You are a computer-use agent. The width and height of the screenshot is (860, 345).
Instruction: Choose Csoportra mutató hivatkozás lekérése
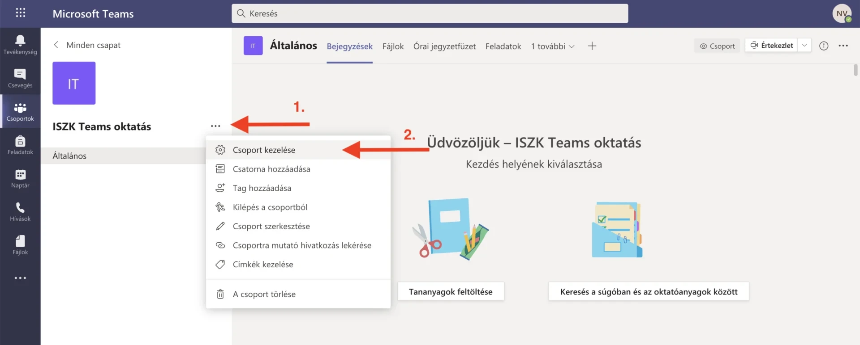(298, 245)
